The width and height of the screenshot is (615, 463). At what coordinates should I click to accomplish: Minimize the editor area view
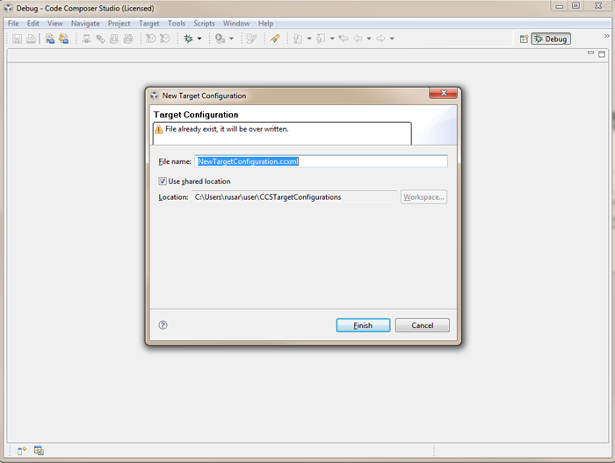(590, 53)
